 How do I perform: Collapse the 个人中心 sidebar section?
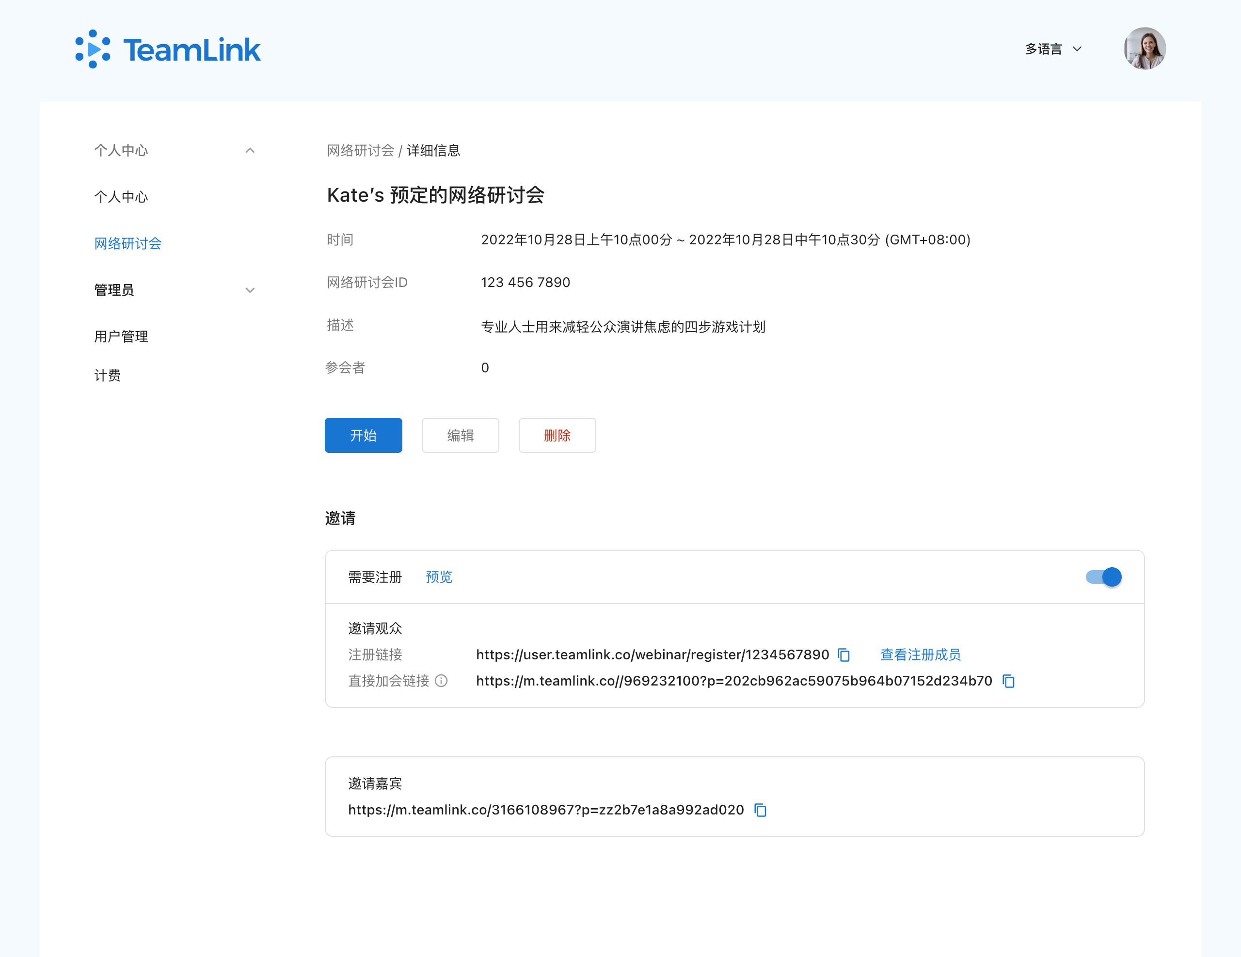click(250, 151)
